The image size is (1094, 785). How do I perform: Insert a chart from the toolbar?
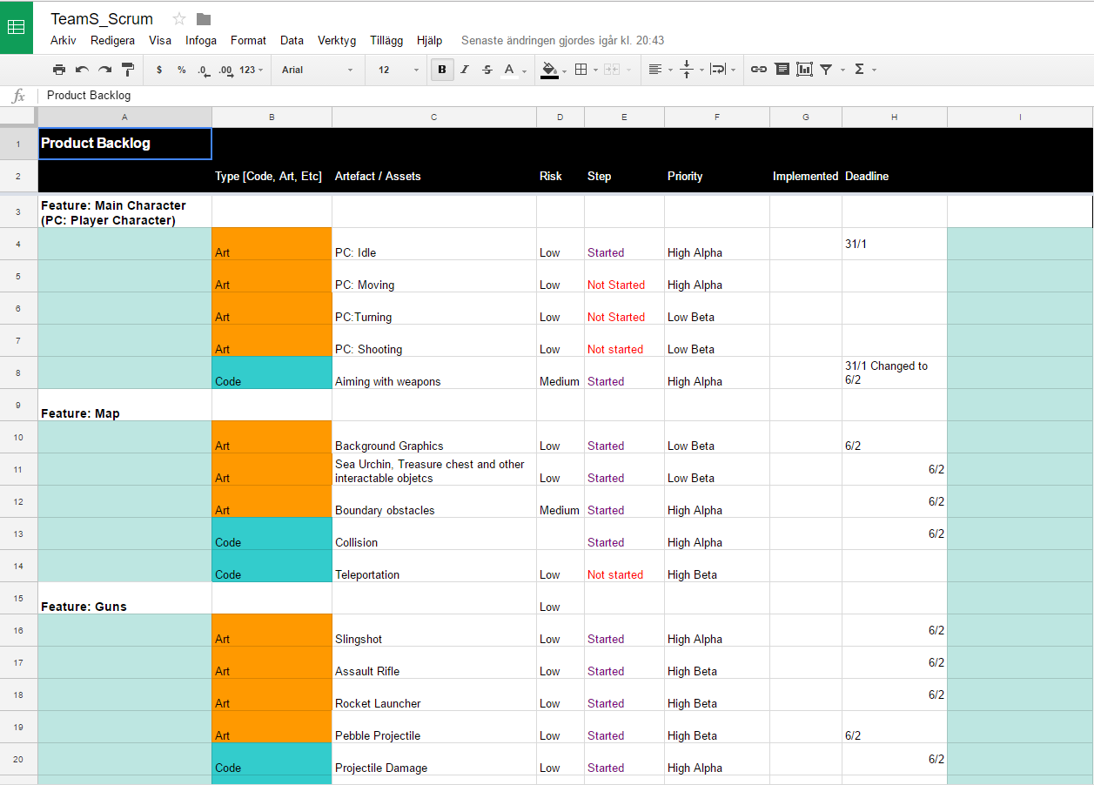804,70
